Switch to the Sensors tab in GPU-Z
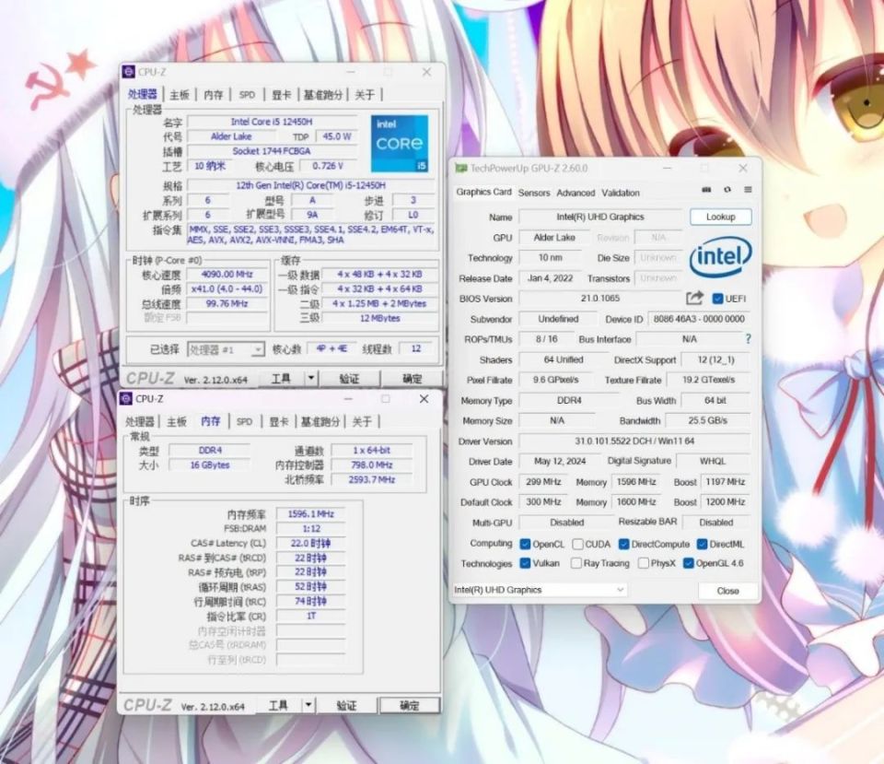 pos(534,193)
